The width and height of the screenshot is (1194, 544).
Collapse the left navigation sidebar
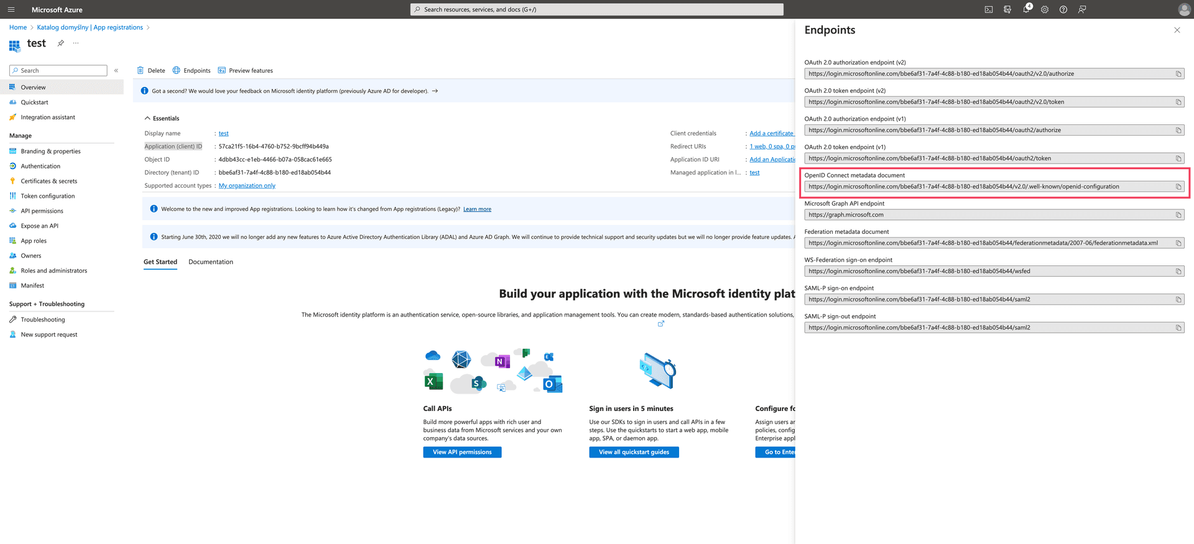[x=116, y=70]
